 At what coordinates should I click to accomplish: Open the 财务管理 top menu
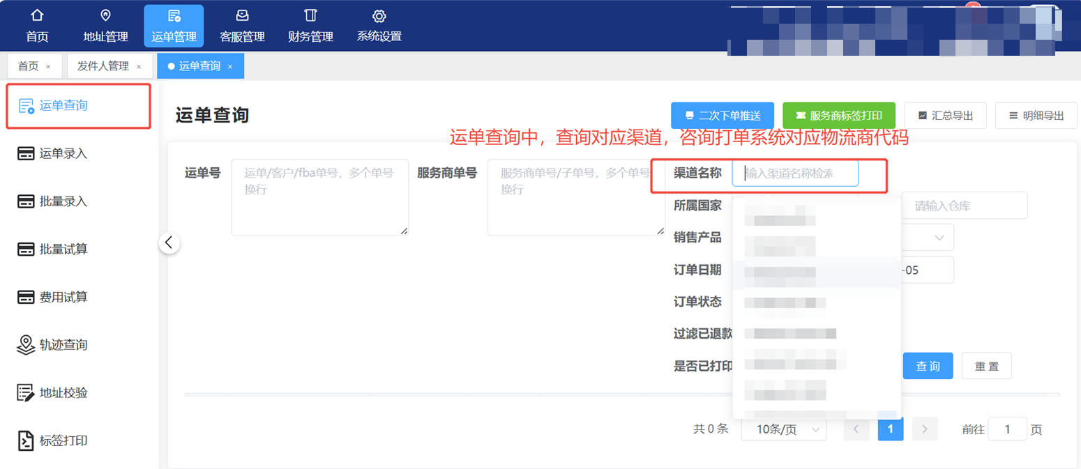[x=310, y=25]
